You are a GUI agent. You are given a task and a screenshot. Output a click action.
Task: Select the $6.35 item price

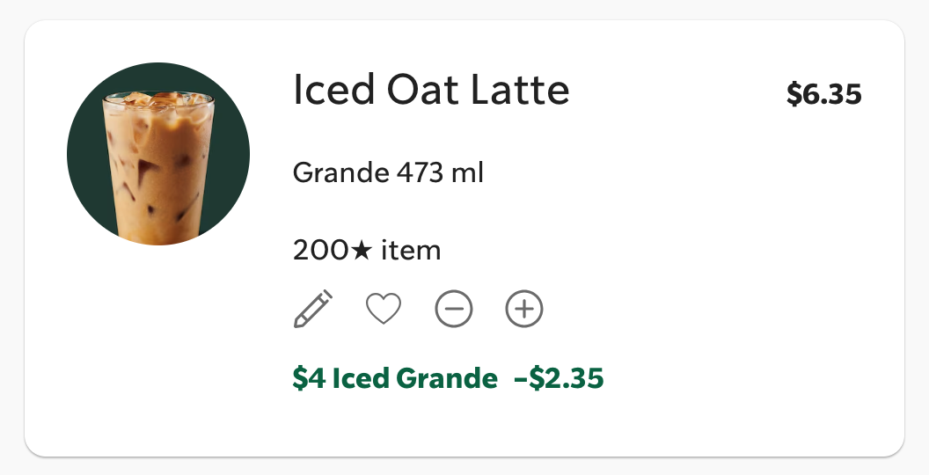point(823,94)
